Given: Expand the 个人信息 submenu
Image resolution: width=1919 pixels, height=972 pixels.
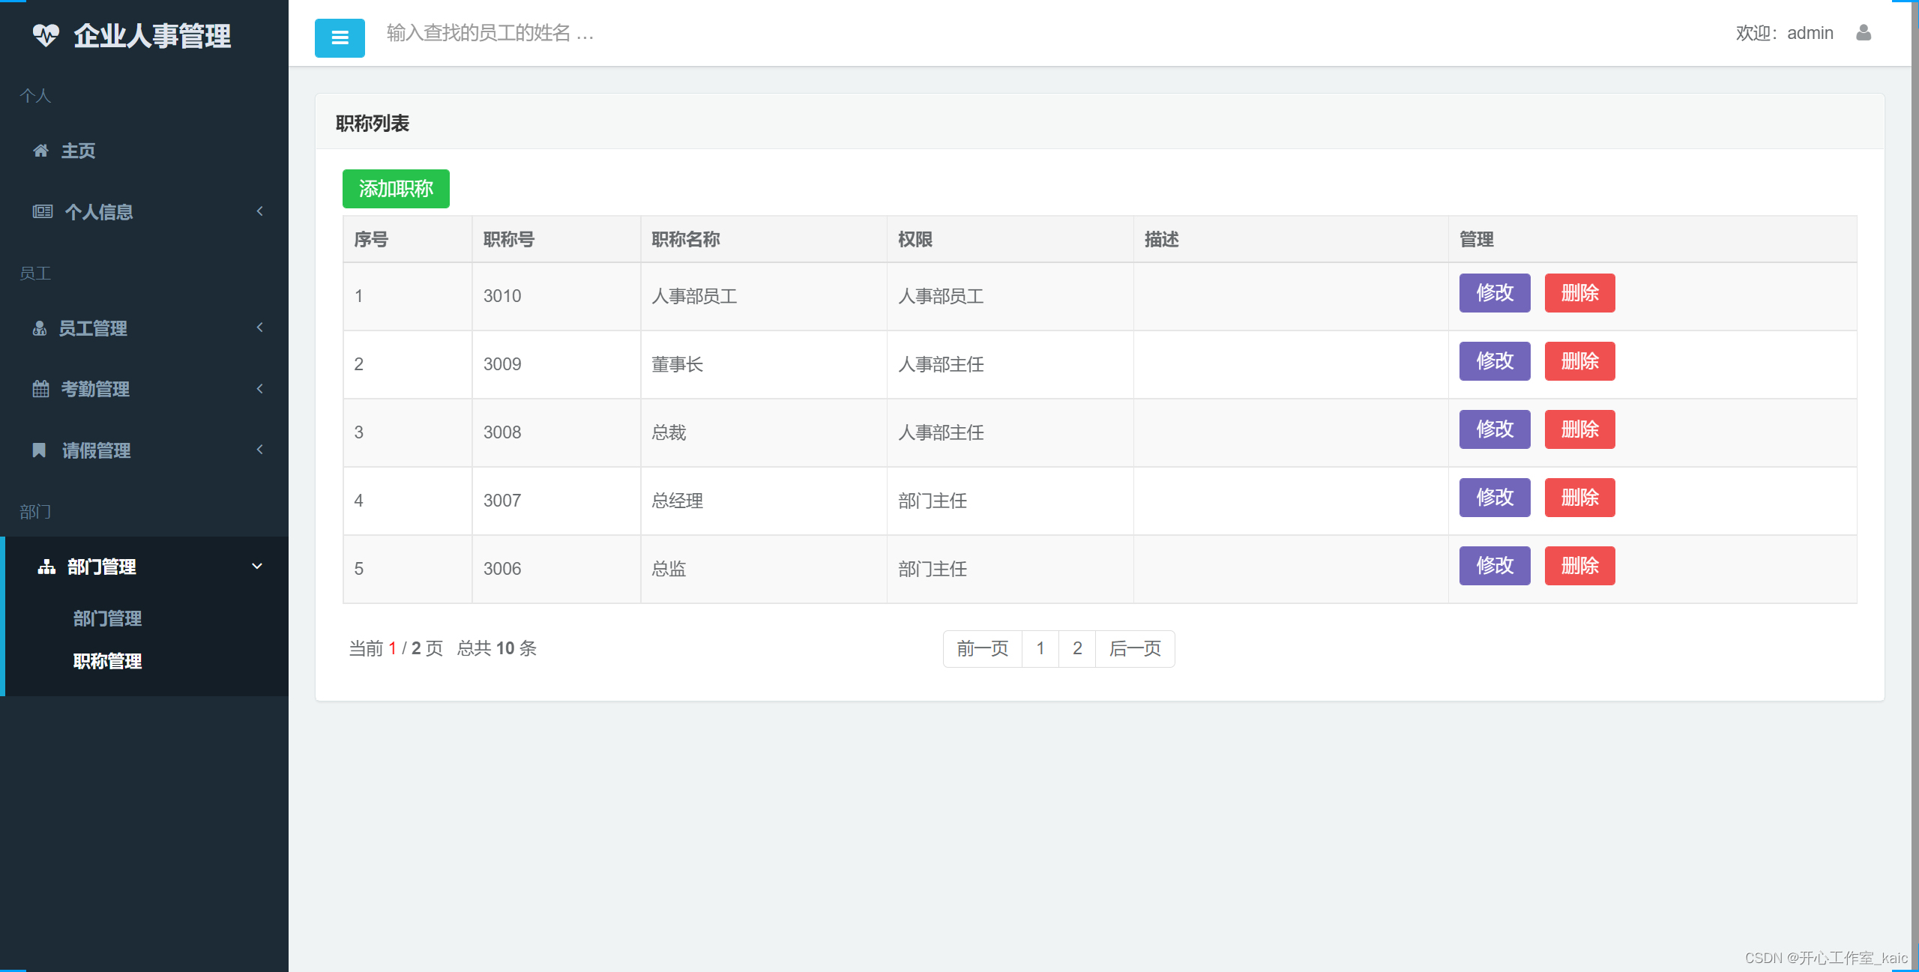Looking at the screenshot, I should pos(259,211).
